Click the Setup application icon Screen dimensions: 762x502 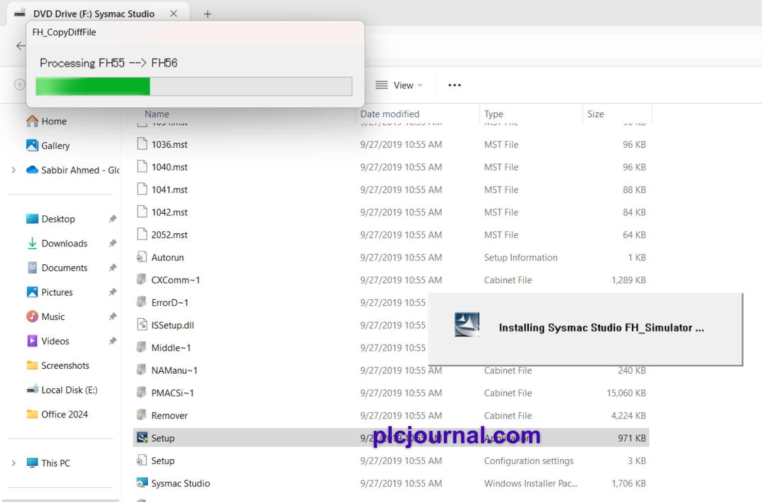142,438
